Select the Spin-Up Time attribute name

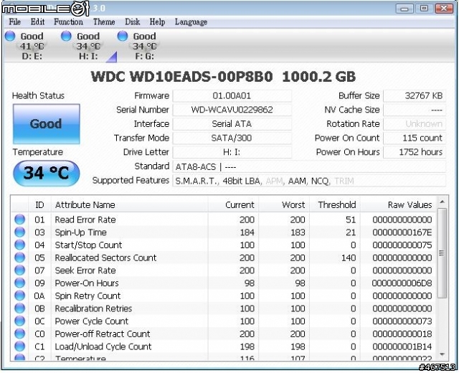tap(80, 232)
